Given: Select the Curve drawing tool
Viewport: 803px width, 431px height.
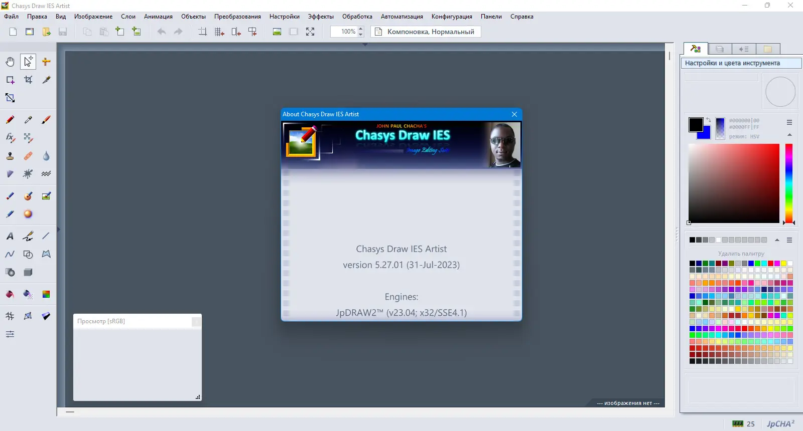Looking at the screenshot, I should tap(10, 254).
